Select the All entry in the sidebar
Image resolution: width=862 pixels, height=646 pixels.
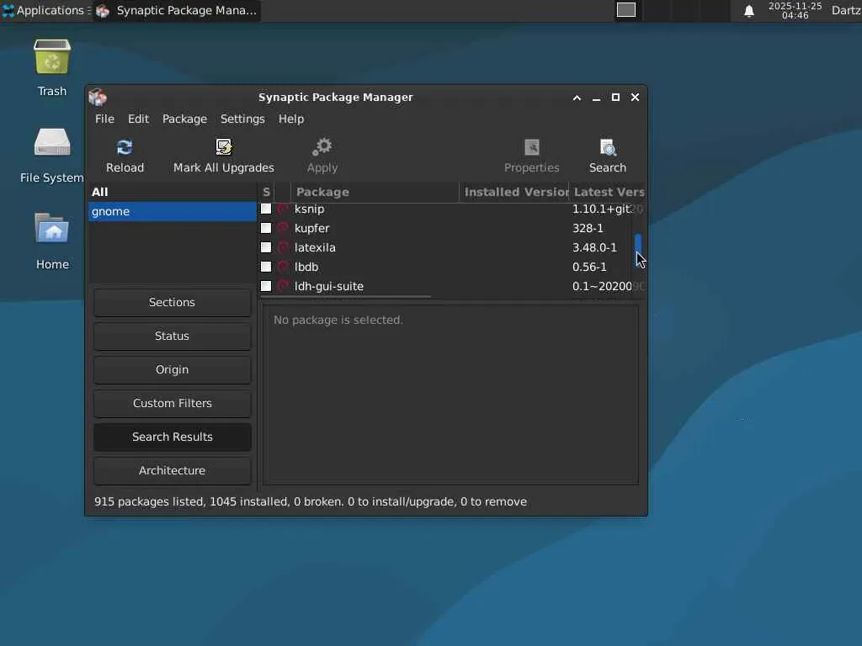tap(172, 192)
